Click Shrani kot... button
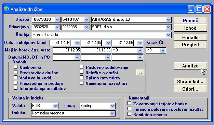This screenshot has width=214, height=125. [x=190, y=81]
